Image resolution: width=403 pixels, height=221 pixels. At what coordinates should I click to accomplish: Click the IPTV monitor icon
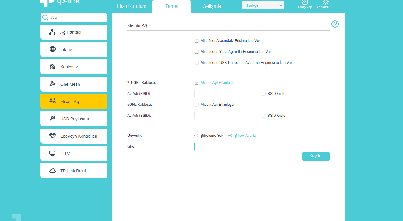(x=52, y=153)
